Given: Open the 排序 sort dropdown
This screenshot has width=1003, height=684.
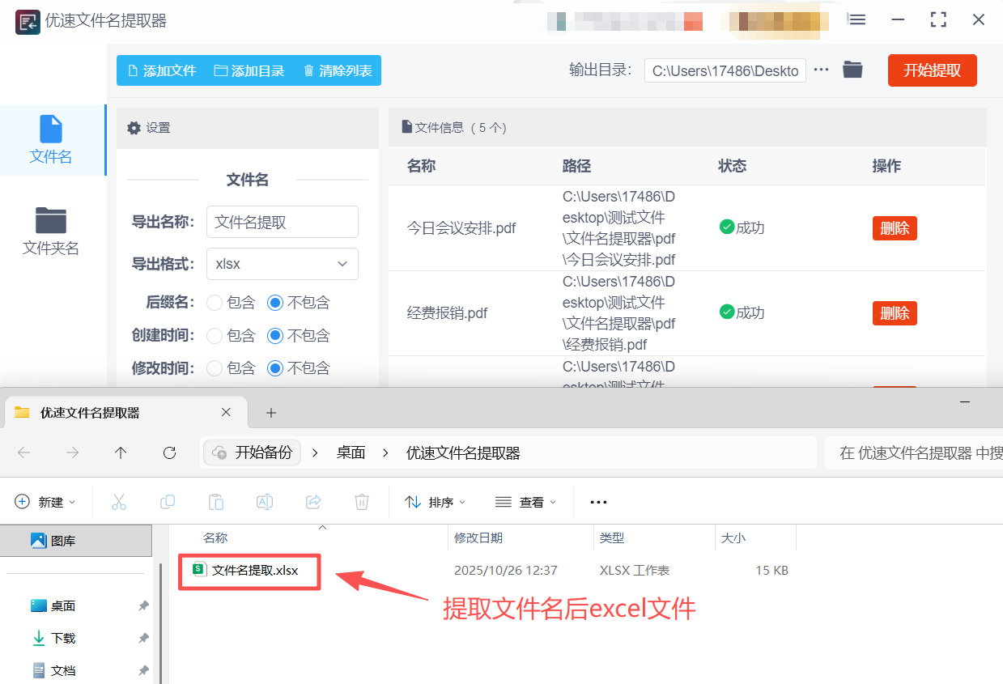Looking at the screenshot, I should pyautogui.click(x=436, y=502).
